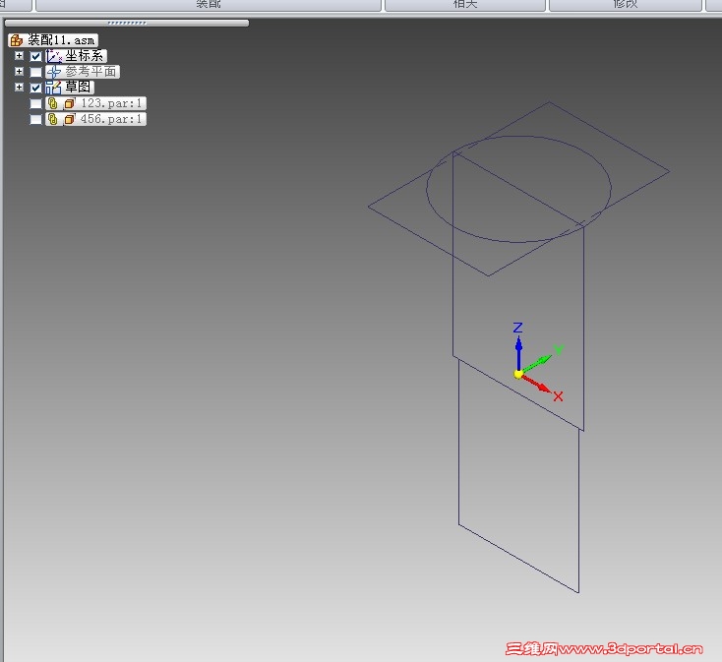Click the PathFinder panel dotted grip handle

[127, 23]
